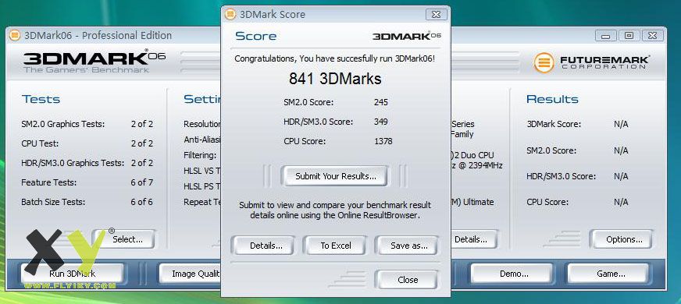Image resolution: width=681 pixels, height=304 pixels.
Task: Click SM2.0 Graphics Tests label
Action: [63, 124]
